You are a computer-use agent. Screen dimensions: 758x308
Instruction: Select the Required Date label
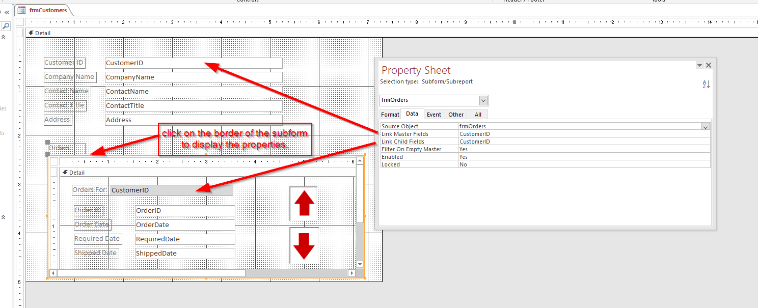(98, 239)
